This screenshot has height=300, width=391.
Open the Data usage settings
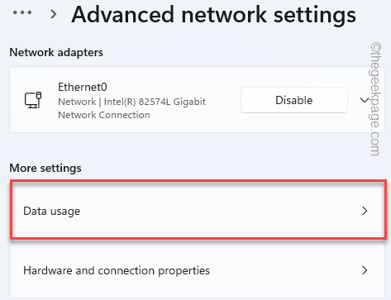tap(198, 211)
